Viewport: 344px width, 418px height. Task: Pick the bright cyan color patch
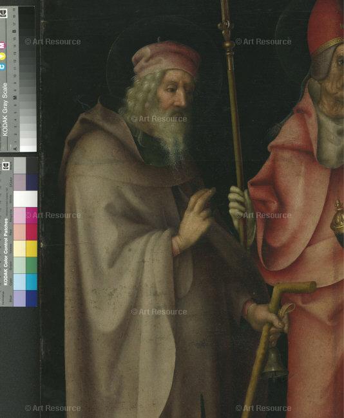32,282
